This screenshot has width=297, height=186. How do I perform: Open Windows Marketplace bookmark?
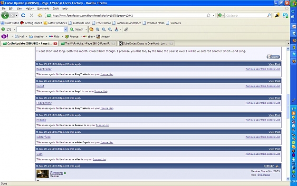point(127,23)
